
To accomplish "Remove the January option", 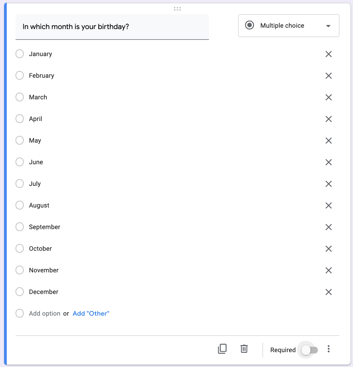I will pyautogui.click(x=329, y=54).
